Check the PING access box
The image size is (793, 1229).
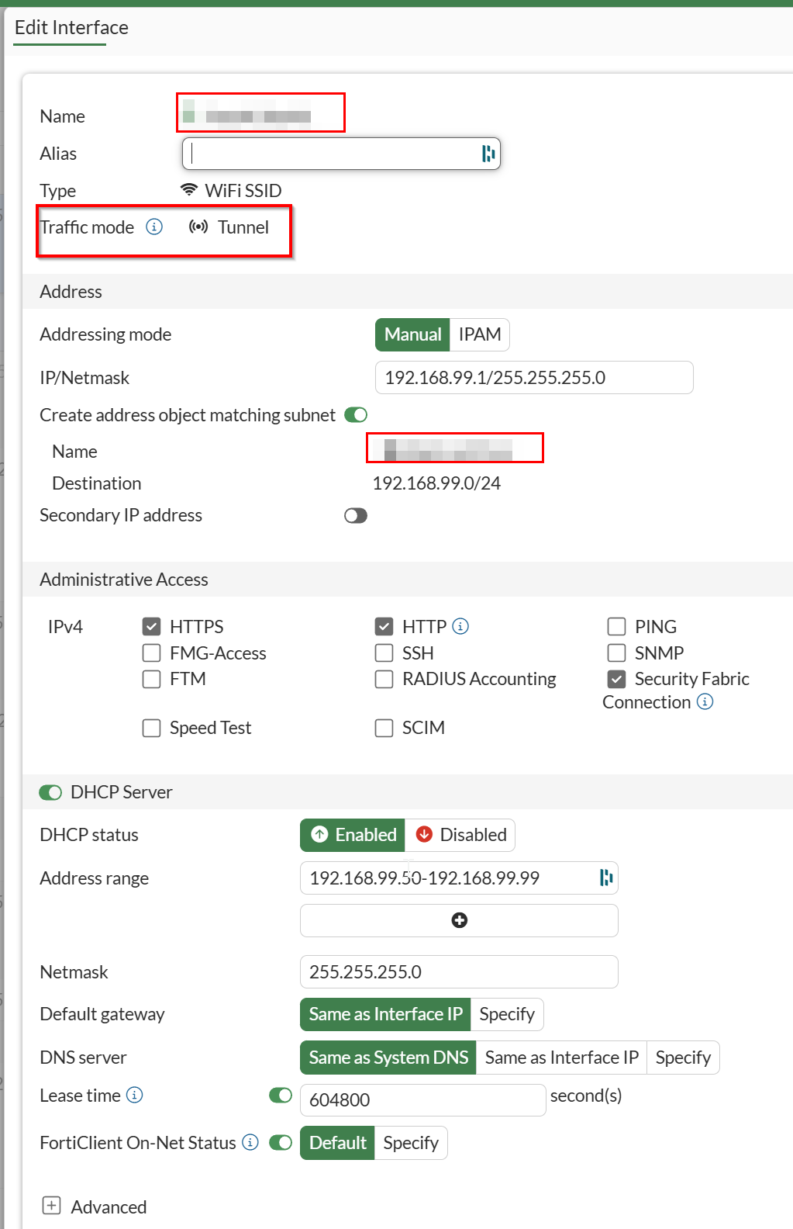pyautogui.click(x=616, y=626)
